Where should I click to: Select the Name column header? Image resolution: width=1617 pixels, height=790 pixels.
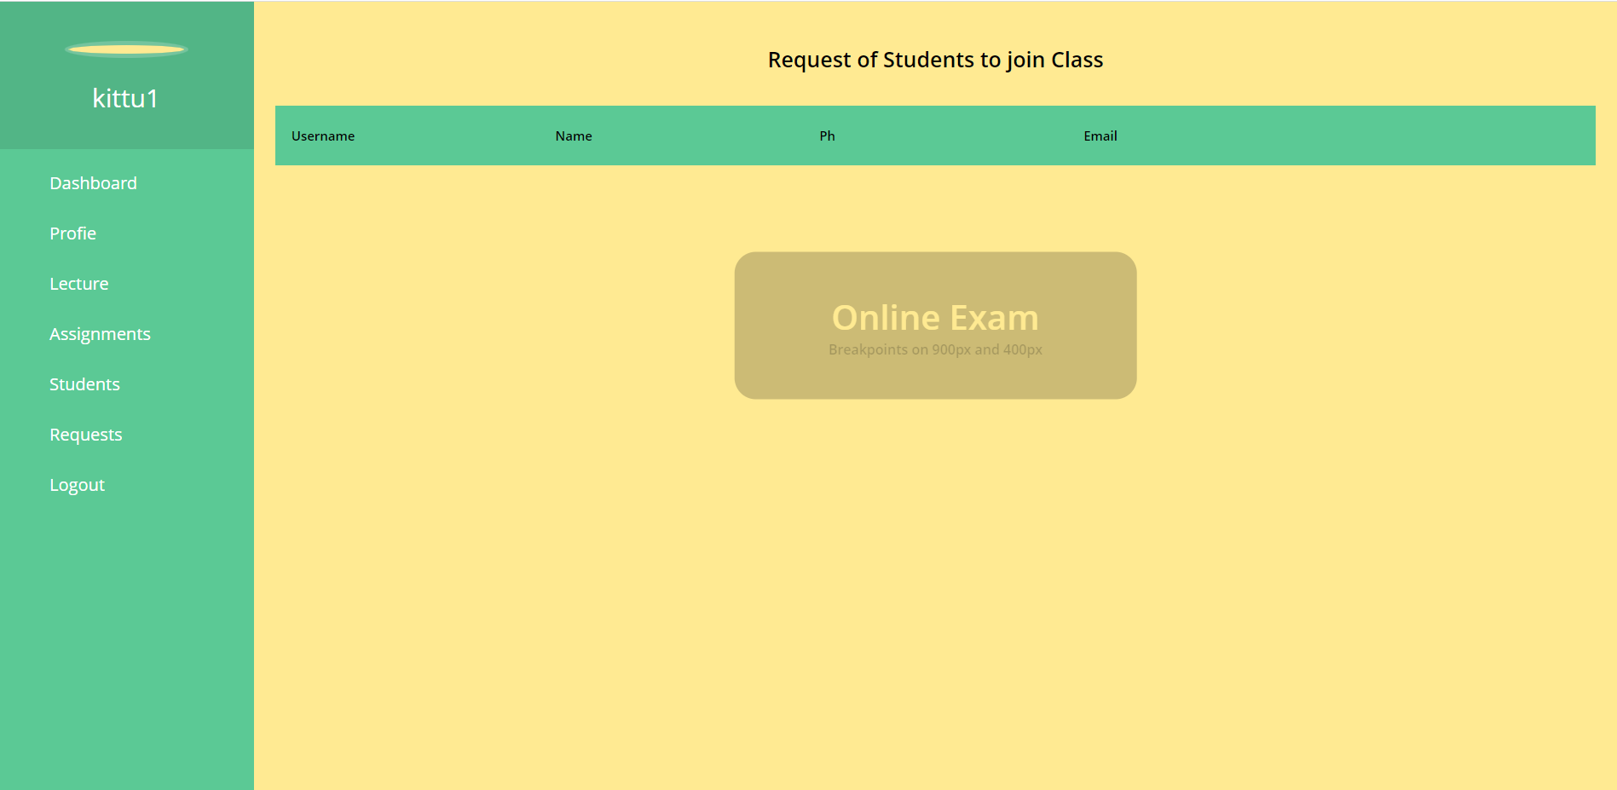coord(573,136)
